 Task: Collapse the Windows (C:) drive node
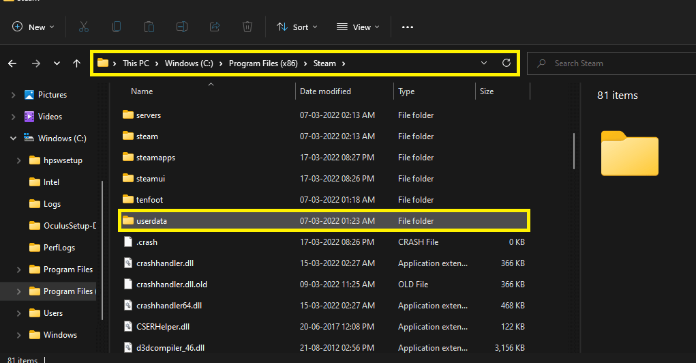click(13, 139)
